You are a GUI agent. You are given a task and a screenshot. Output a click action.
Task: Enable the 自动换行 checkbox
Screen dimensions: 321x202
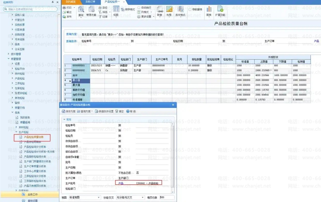pos(139,8)
